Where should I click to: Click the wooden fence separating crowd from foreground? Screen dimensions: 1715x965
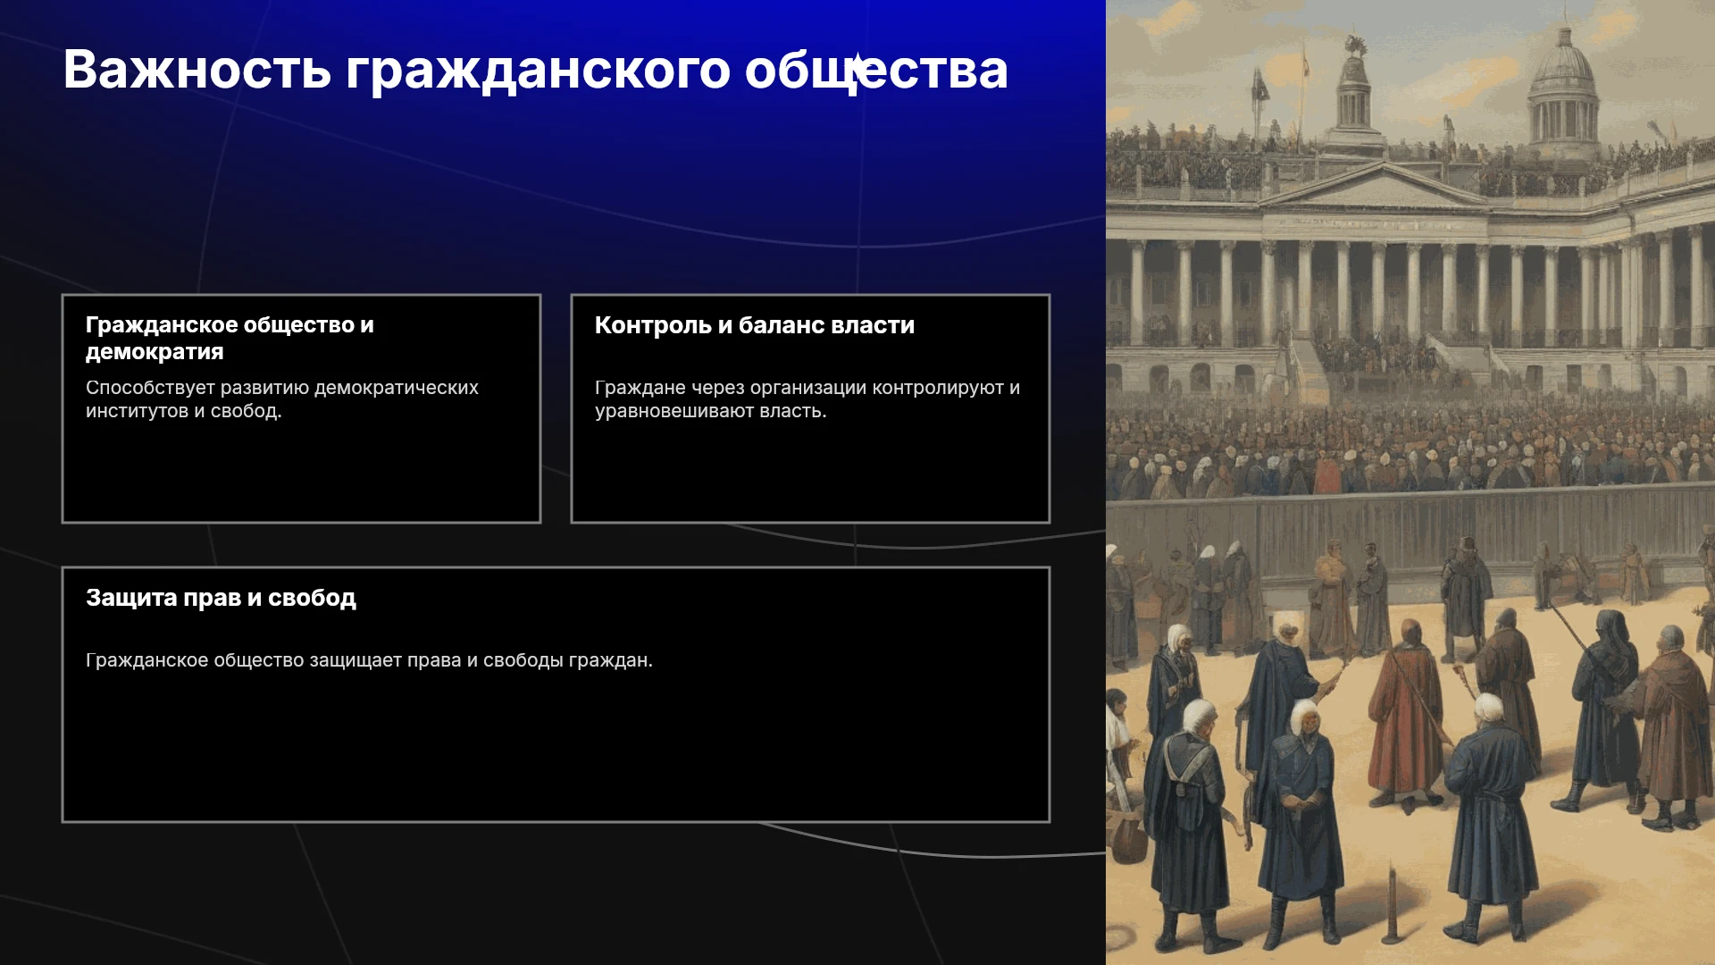pos(1410,527)
